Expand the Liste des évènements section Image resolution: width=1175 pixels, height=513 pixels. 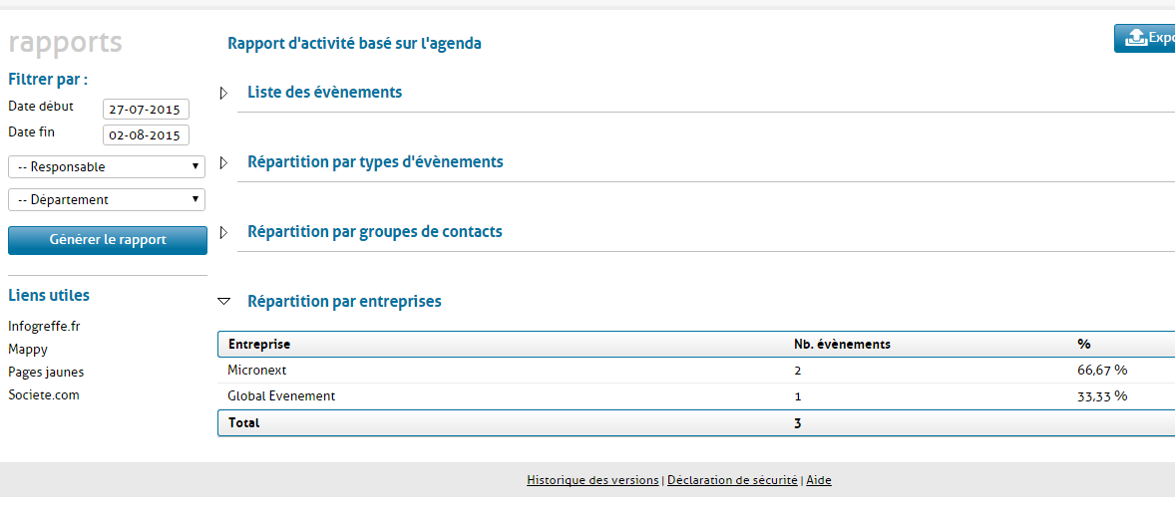click(224, 93)
